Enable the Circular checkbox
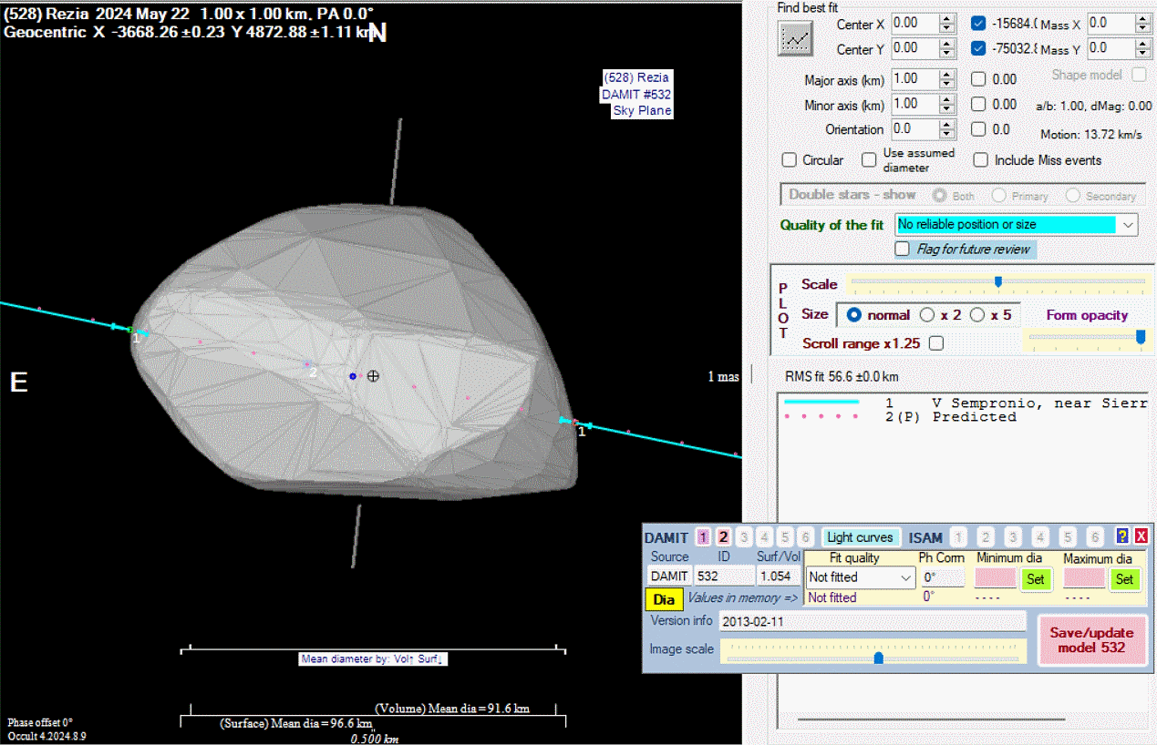Viewport: 1157px width, 745px height. coord(790,160)
